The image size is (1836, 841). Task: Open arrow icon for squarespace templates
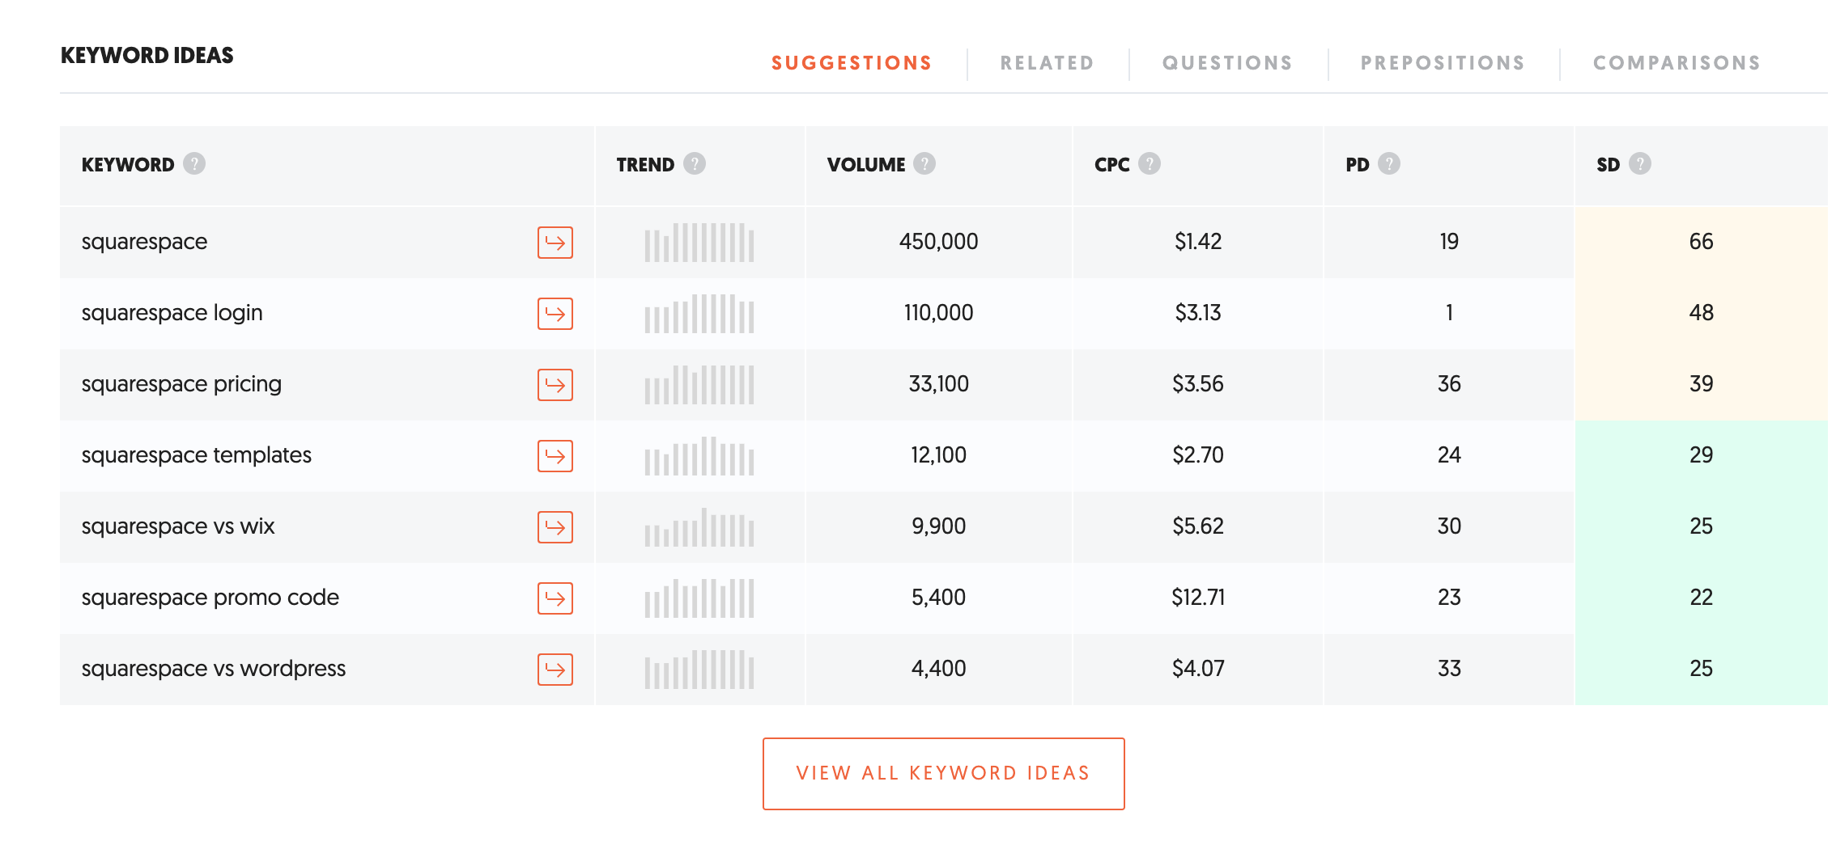click(x=555, y=456)
